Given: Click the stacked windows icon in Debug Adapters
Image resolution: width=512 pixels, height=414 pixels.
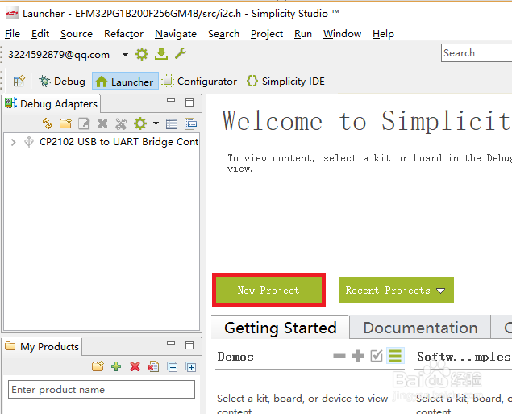Looking at the screenshot, I should pos(191,123).
